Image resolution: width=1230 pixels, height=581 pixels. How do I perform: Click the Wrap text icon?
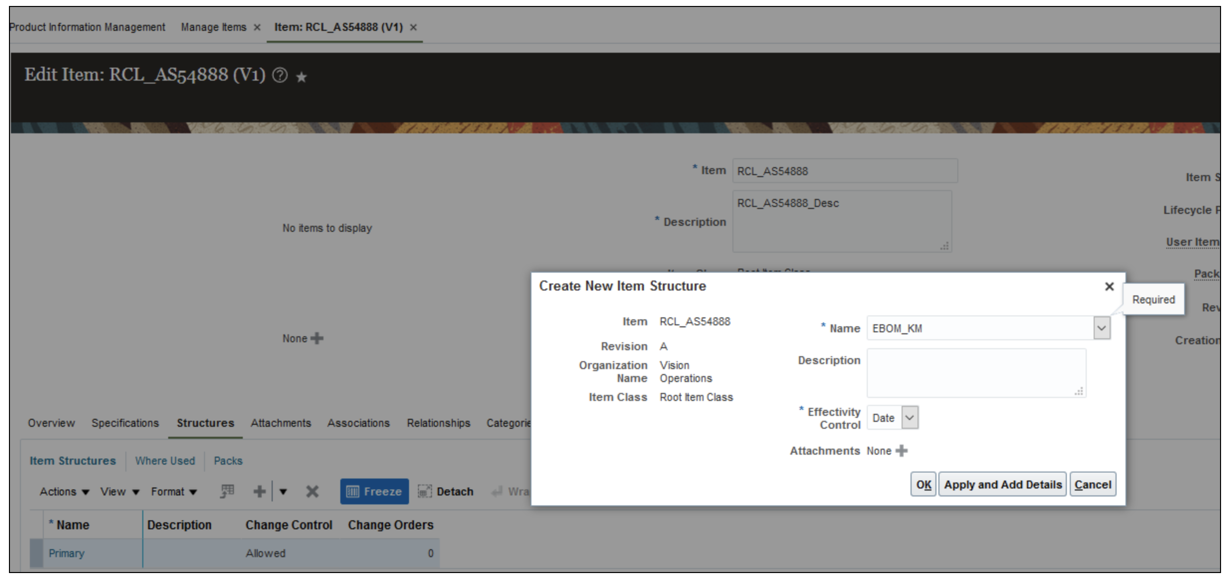click(x=498, y=491)
